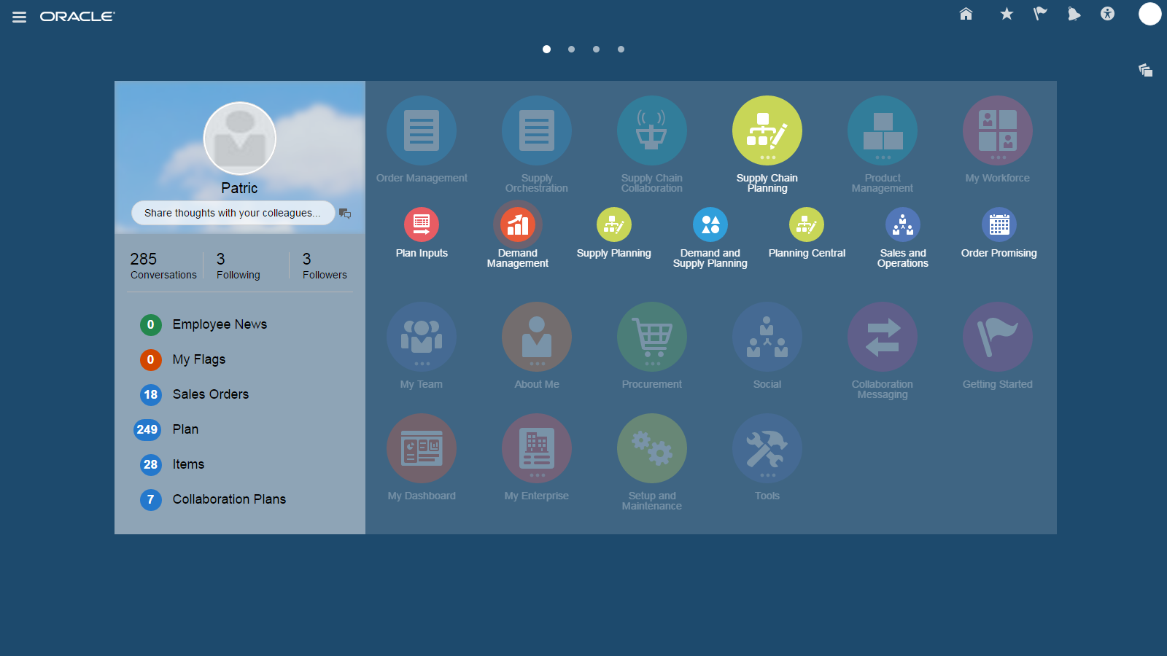The height and width of the screenshot is (656, 1167).
Task: Open the user profile avatar menu
Action: [1150, 14]
